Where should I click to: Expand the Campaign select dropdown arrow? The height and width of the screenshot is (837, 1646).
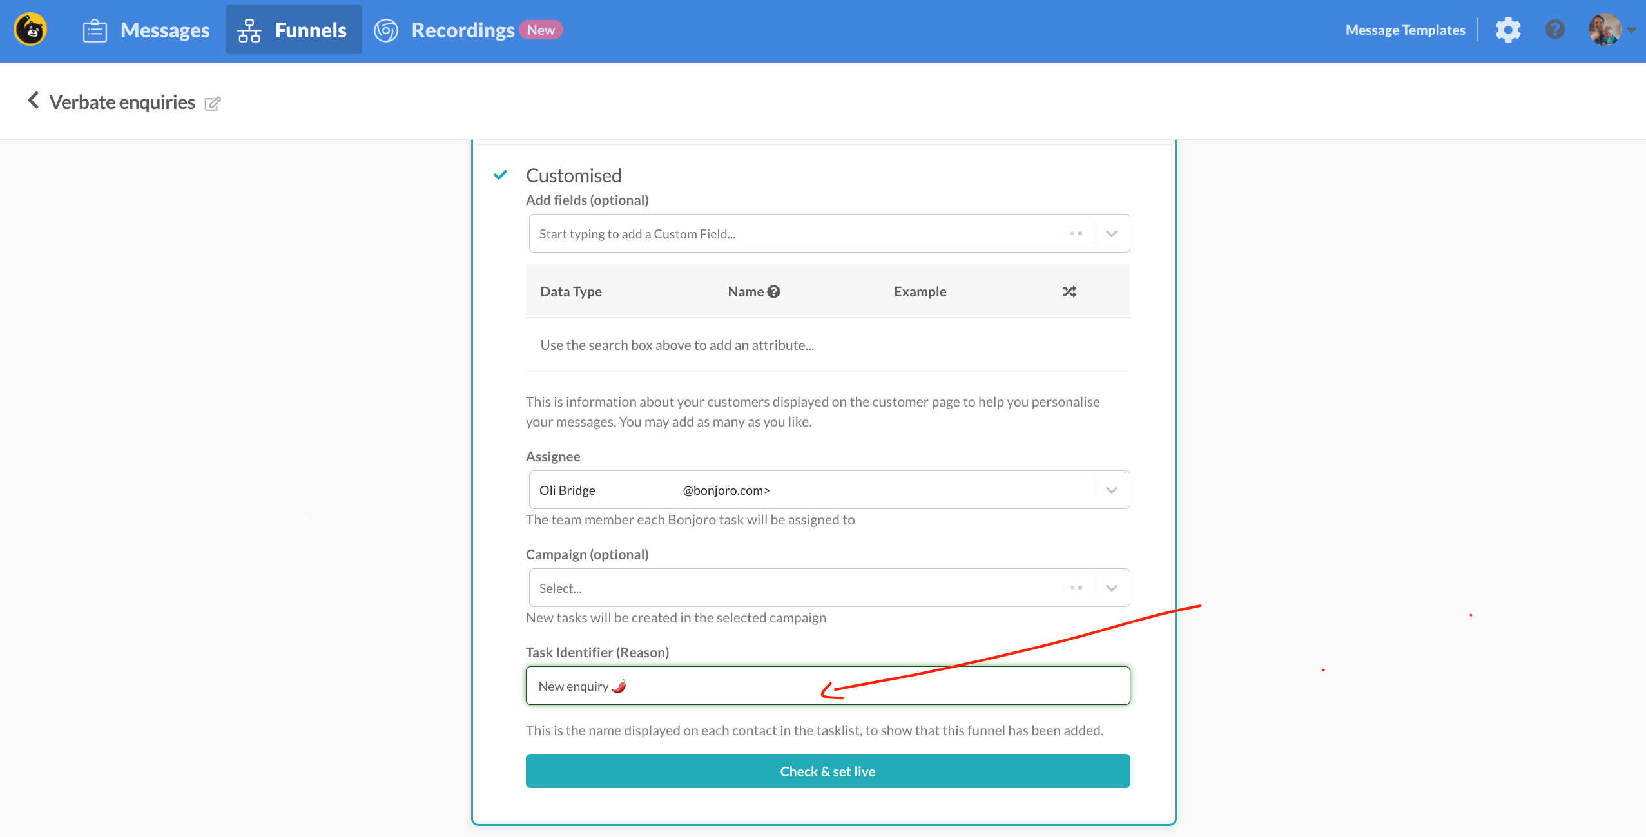1112,588
